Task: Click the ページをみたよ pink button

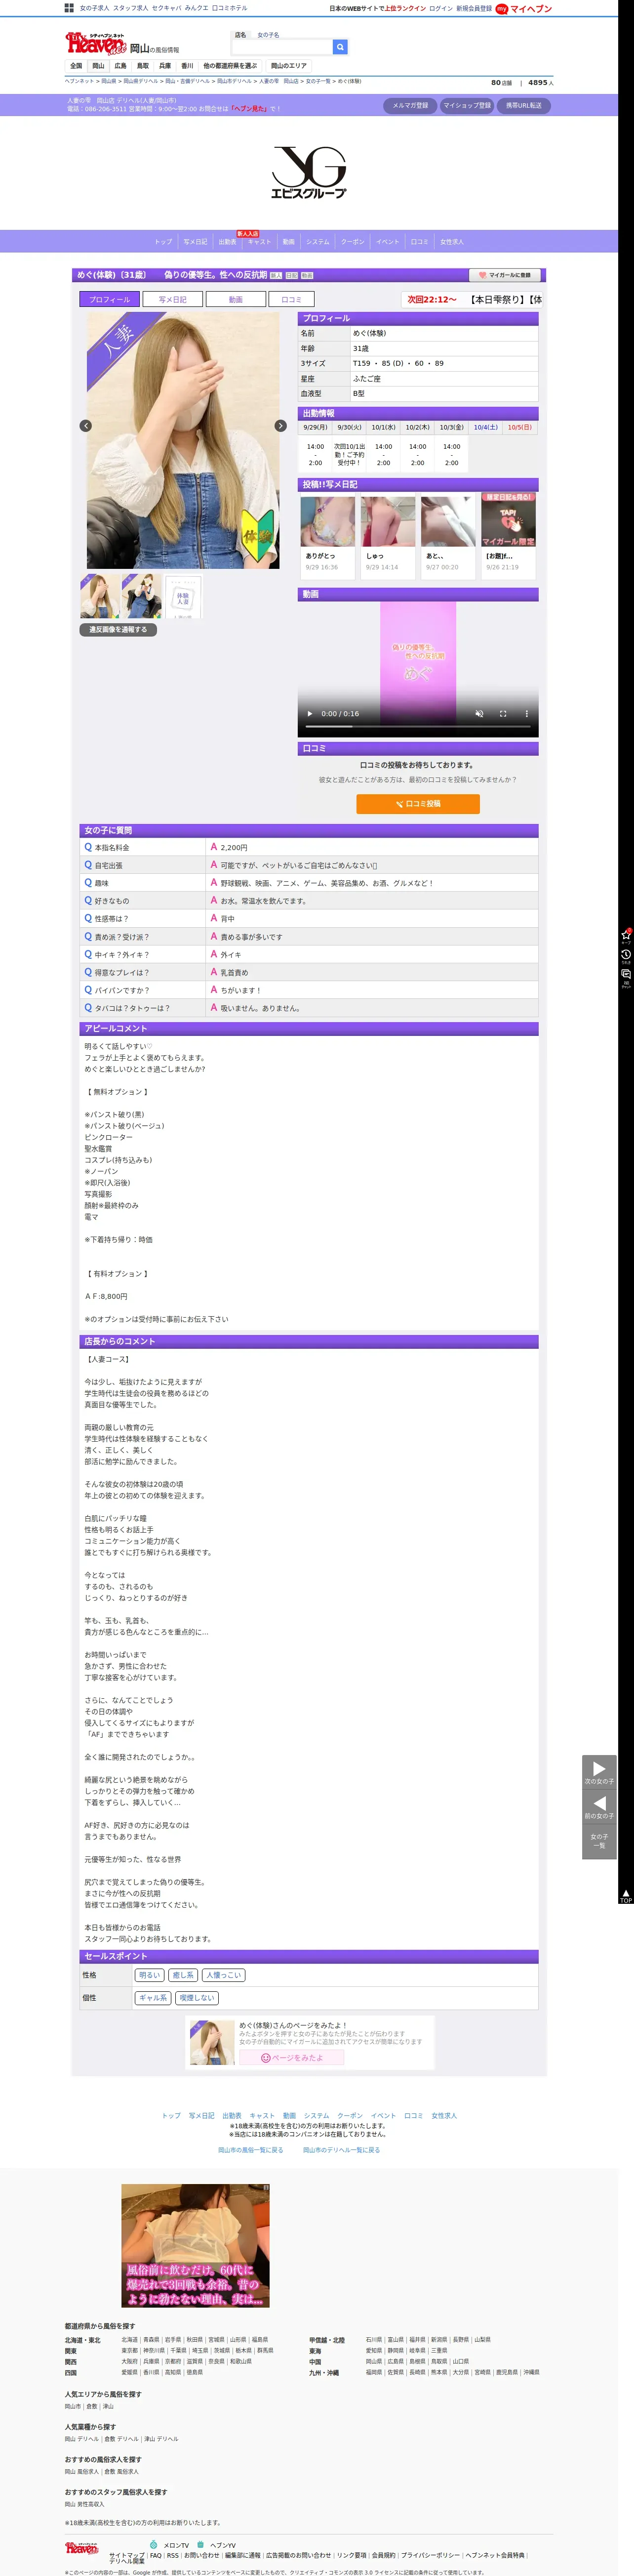Action: tap(292, 2058)
